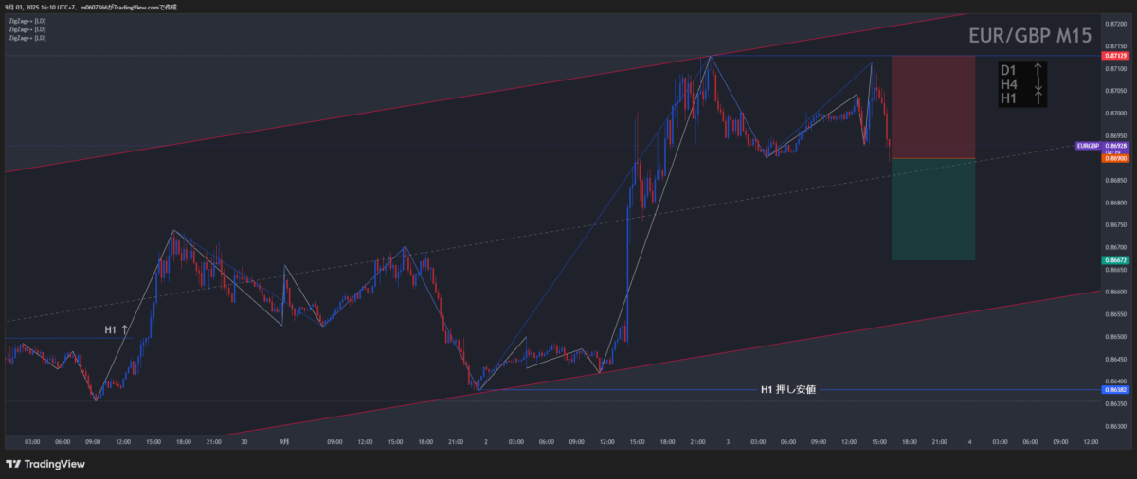Click the 9月 month marker on time axis
This screenshot has width=1137, height=479.
pyautogui.click(x=284, y=441)
